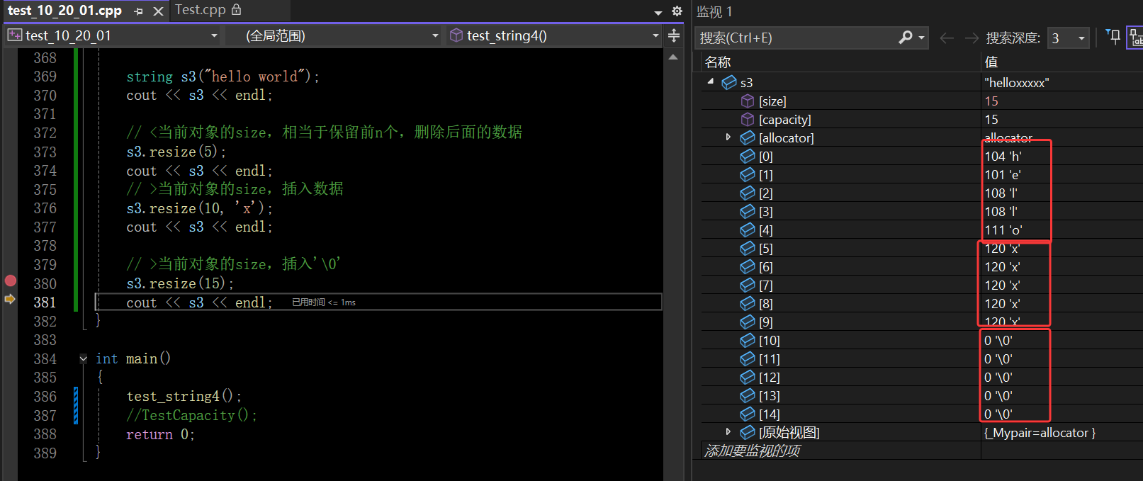Viewport: 1143px width, 481px height.
Task: Switch to the Test.cpp tab
Action: click(201, 10)
